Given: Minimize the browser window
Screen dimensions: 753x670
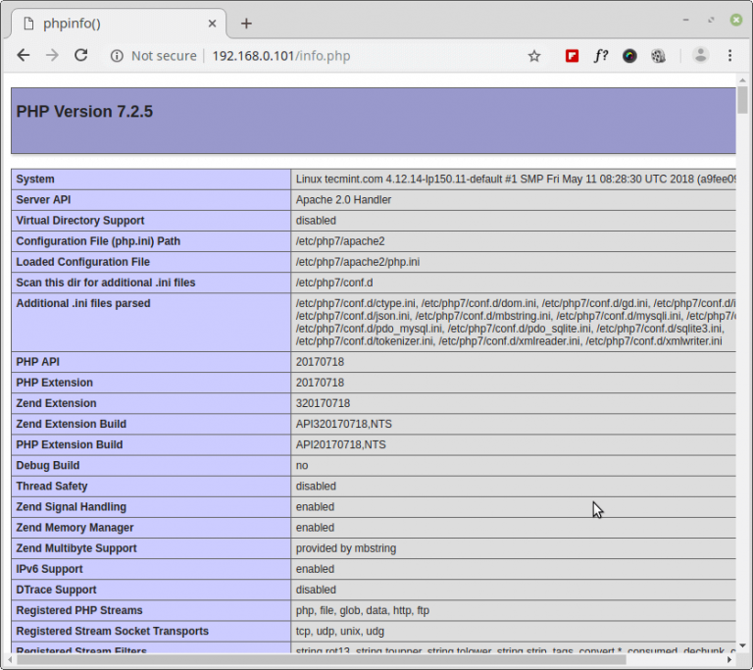Looking at the screenshot, I should (x=686, y=19).
